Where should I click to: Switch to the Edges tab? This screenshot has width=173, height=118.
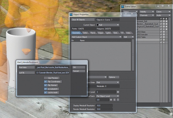coord(101,33)
